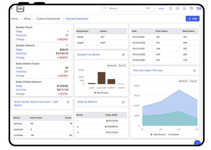Screen dimensions: 211x150
Task: Go to Setup breadcrumb
Action: pyautogui.click(x=27, y=19)
